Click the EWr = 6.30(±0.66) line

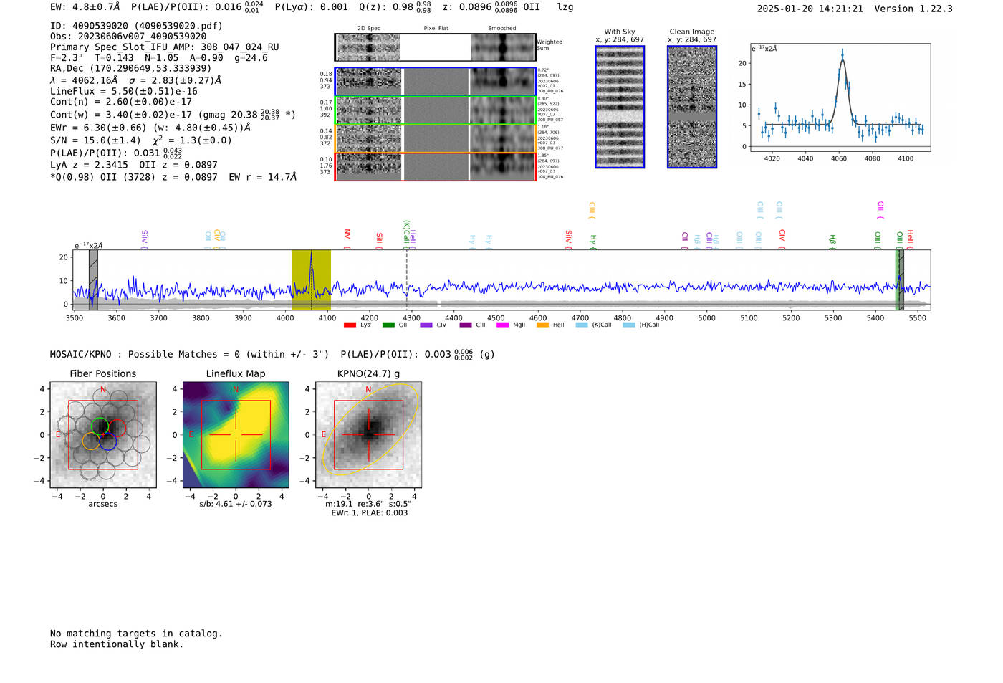pyautogui.click(x=150, y=128)
